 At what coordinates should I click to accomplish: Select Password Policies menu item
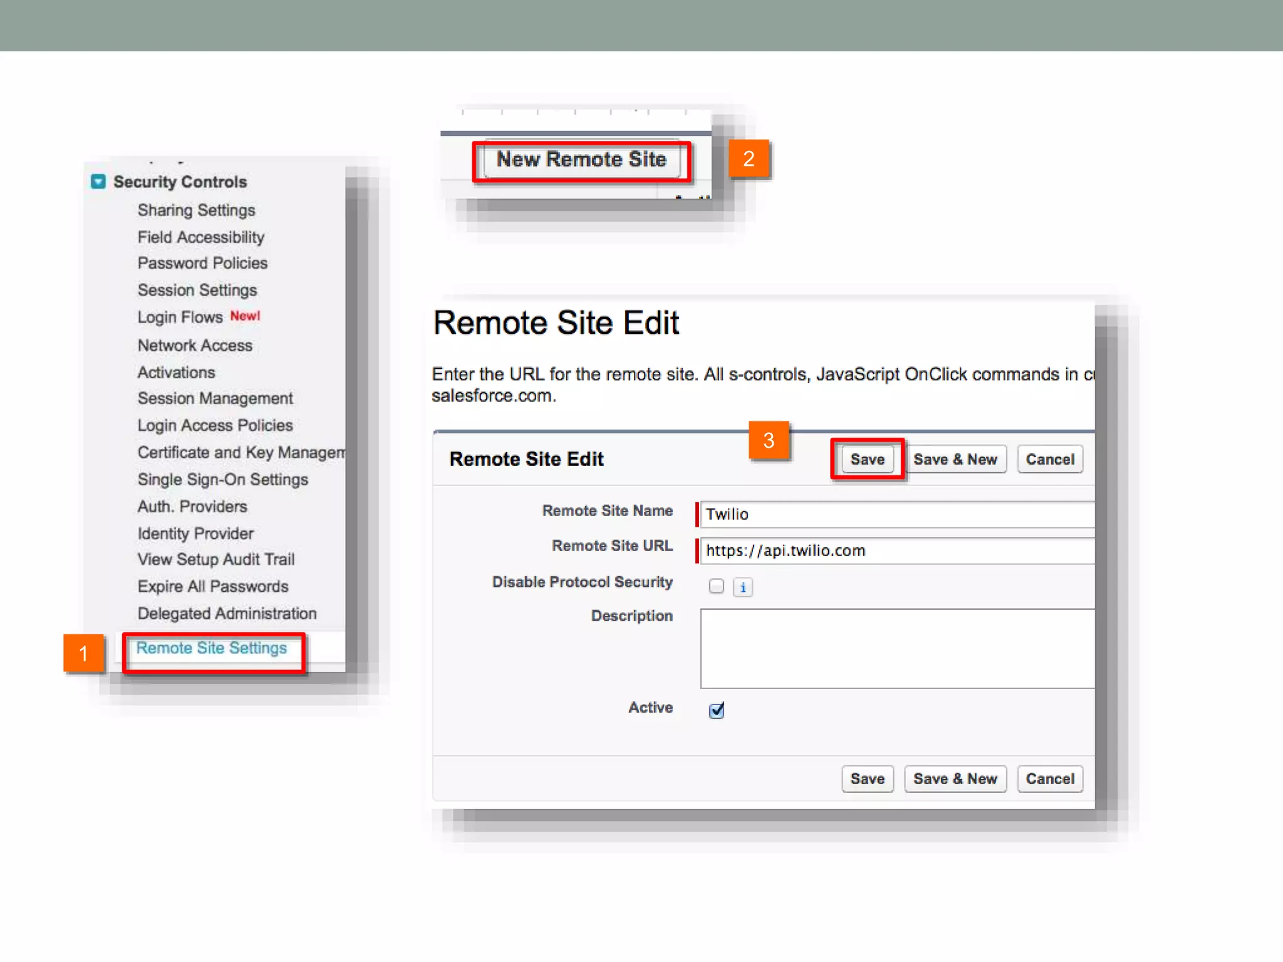(202, 263)
